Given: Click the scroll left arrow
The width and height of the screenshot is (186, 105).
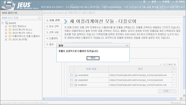Looking at the screenshot, I should coord(44,99).
